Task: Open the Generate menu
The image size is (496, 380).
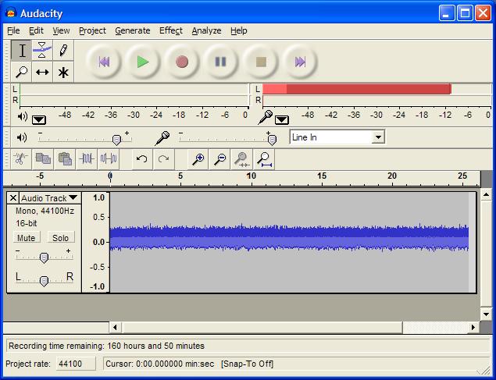Action: pyautogui.click(x=133, y=30)
